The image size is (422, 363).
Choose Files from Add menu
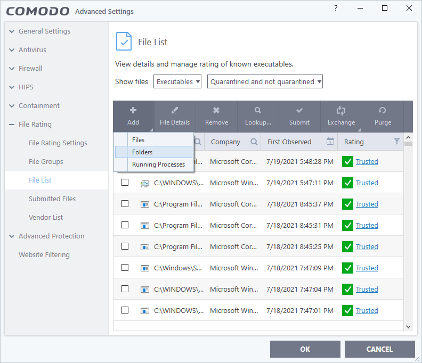click(x=153, y=140)
